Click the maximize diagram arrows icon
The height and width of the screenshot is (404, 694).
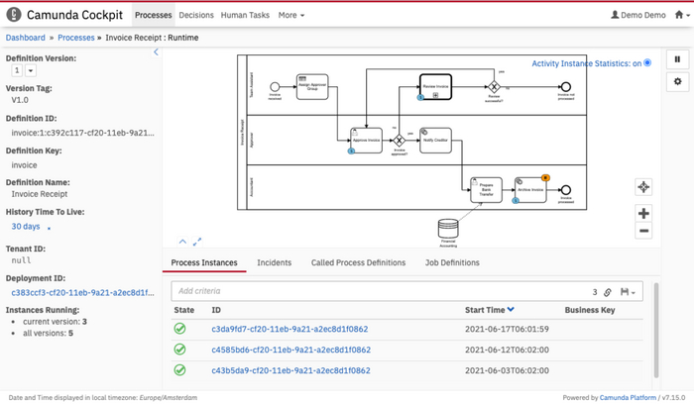pyautogui.click(x=197, y=242)
